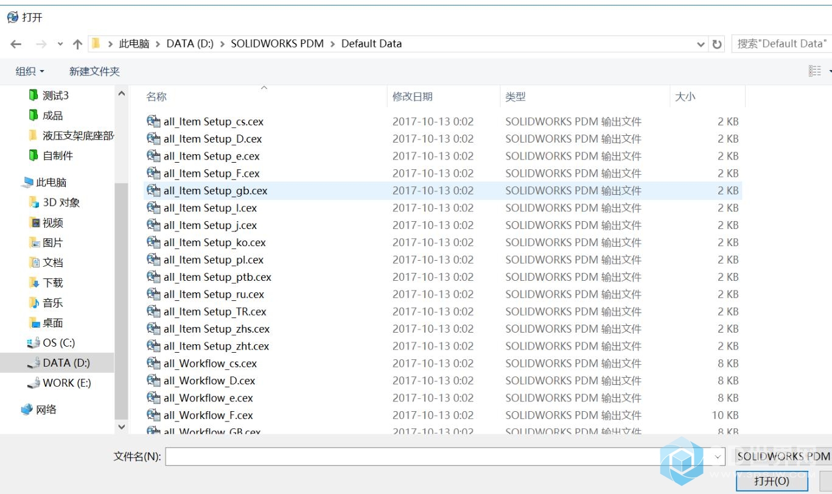Click icon of all_Item Setup_j.cex
Viewport: 832px width, 494px height.
pos(153,225)
